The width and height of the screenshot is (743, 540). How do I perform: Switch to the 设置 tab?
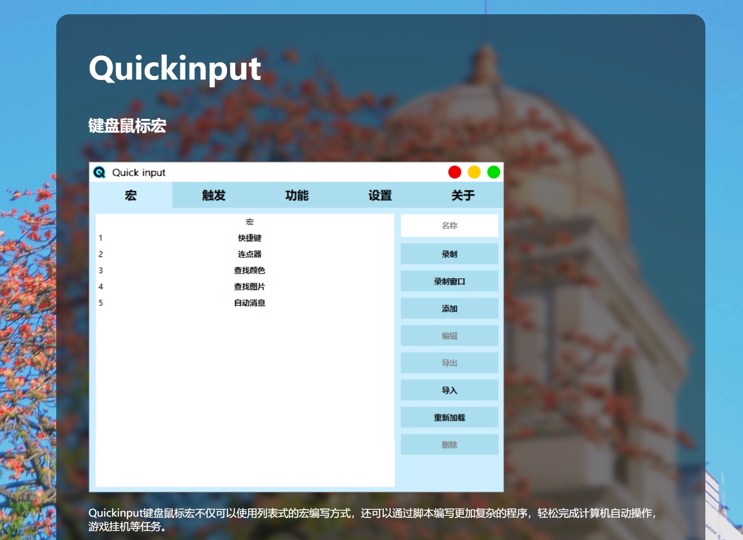380,195
